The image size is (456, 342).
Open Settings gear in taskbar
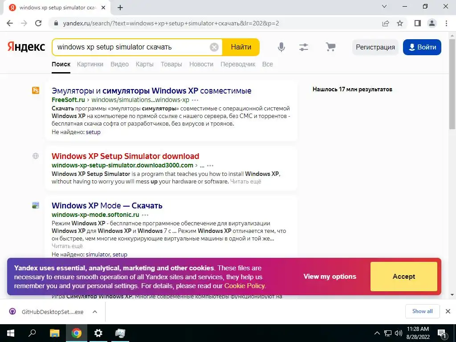[x=98, y=333]
